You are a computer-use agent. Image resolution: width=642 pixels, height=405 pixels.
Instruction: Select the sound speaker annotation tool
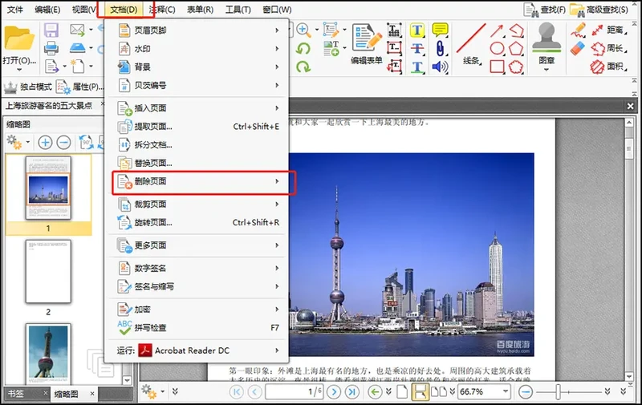(x=440, y=67)
